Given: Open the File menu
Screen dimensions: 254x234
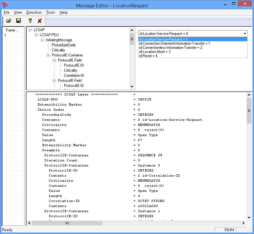Looking at the screenshot, I should 7,12.
